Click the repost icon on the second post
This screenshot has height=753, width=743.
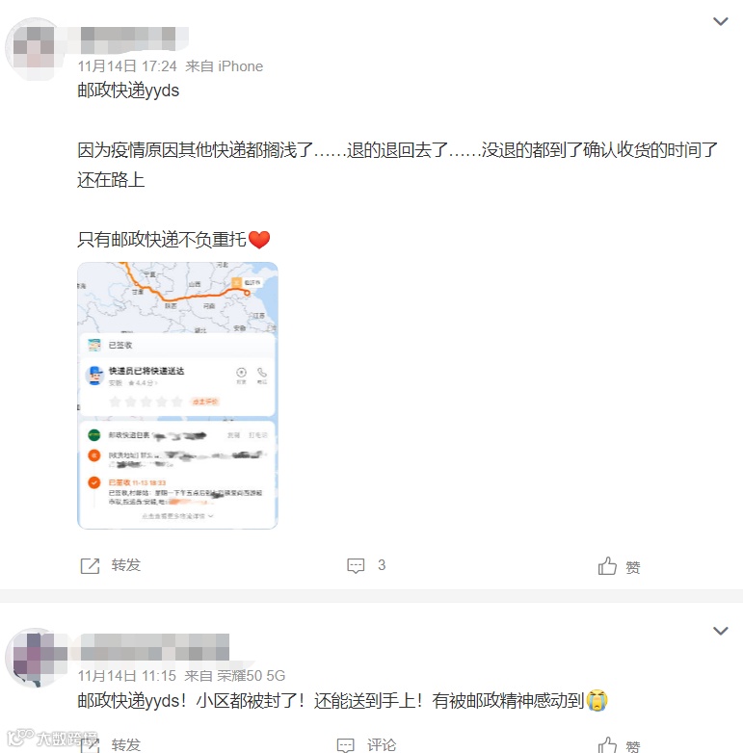coord(90,744)
